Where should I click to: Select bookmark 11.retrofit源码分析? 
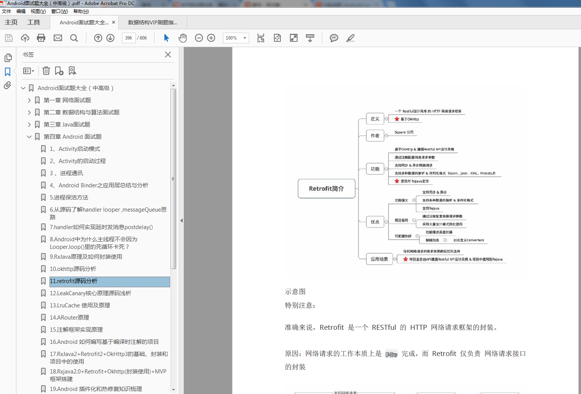[110, 281]
